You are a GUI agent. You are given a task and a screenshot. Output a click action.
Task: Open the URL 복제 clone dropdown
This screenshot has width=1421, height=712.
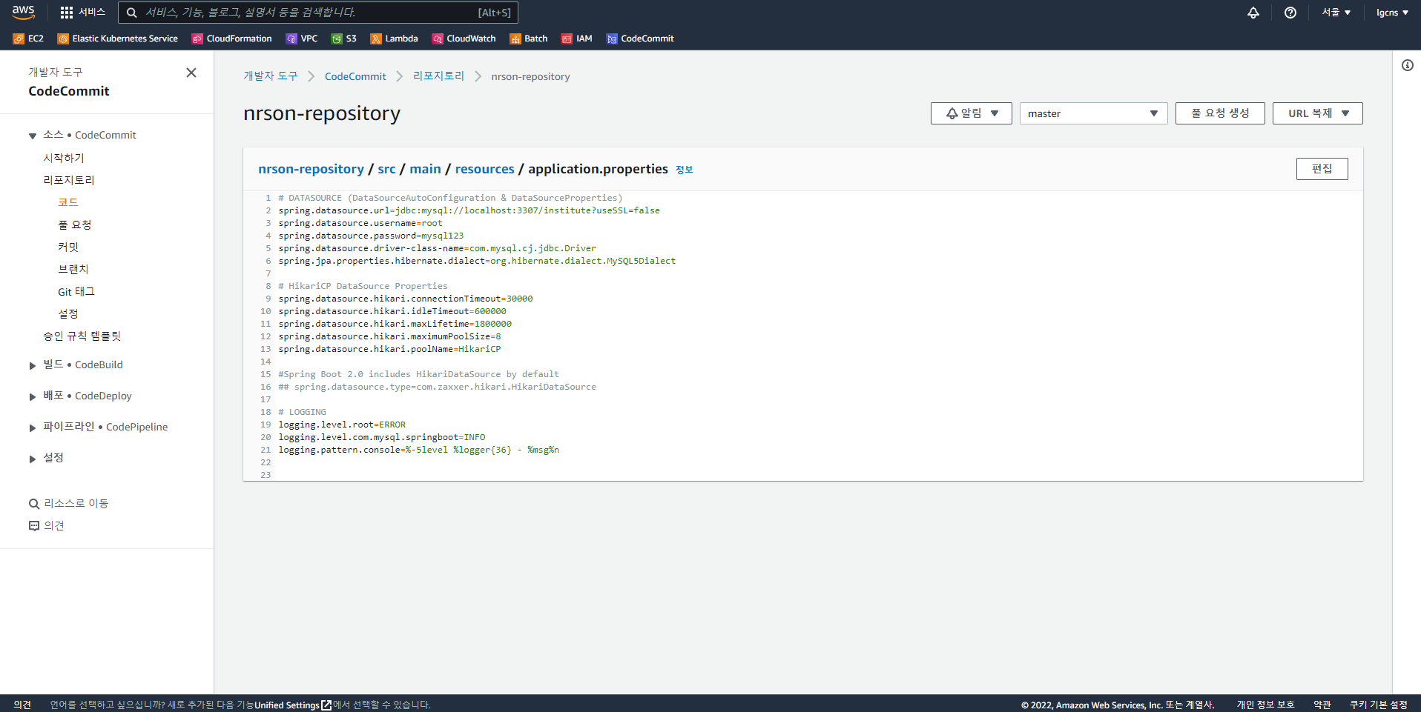(1318, 113)
